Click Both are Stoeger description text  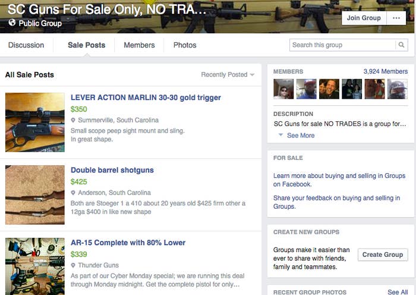(158, 208)
